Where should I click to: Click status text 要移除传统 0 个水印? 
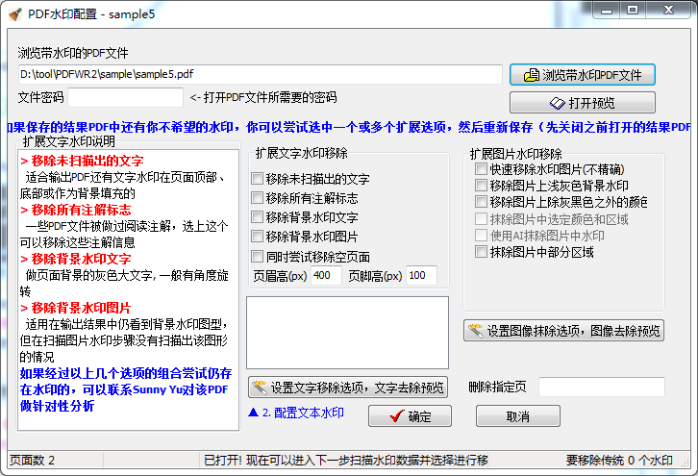619,460
